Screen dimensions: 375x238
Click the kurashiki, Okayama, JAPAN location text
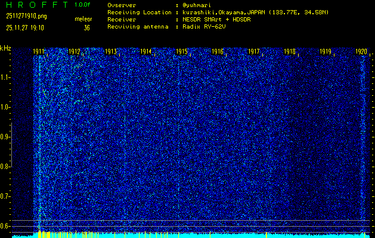point(255,12)
